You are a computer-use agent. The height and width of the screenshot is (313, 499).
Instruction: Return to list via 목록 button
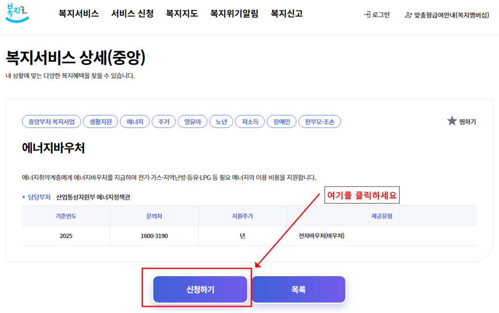pos(298,290)
